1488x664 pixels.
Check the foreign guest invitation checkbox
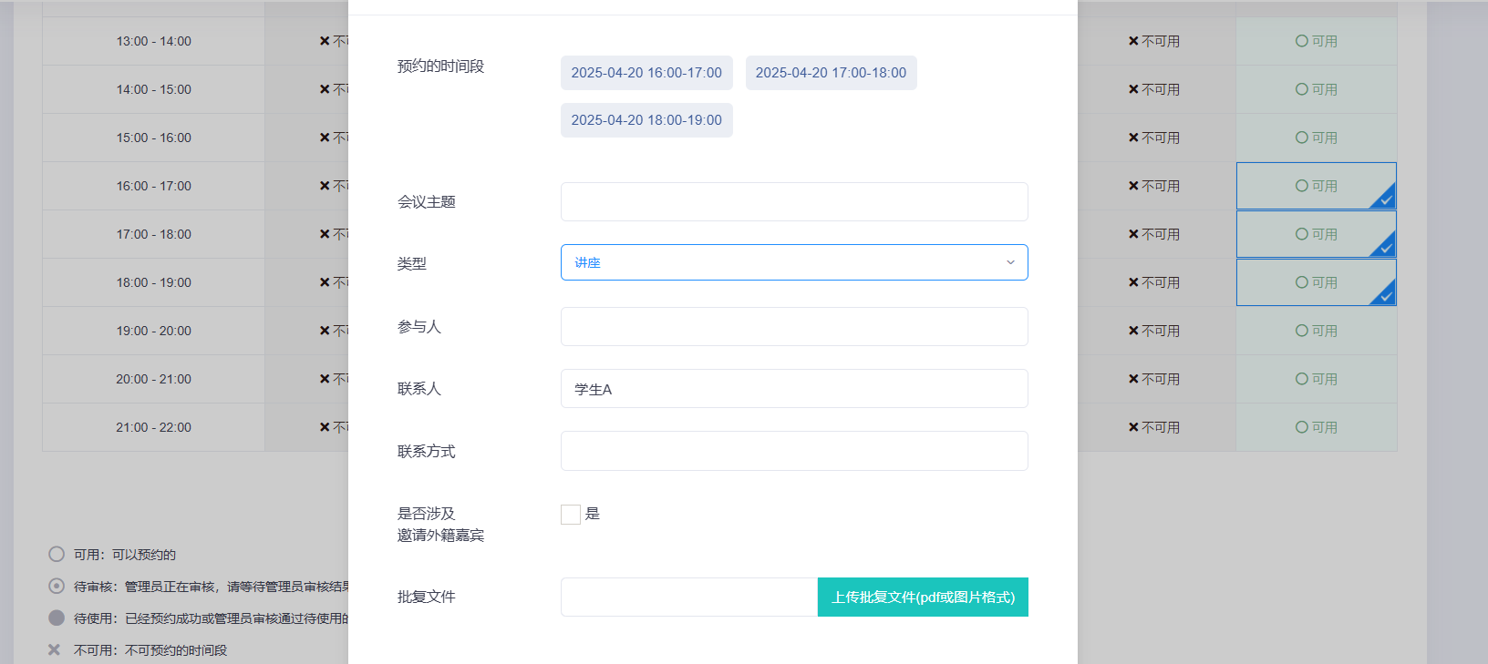571,515
